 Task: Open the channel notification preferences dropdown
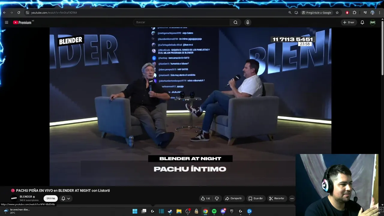click(x=66, y=198)
